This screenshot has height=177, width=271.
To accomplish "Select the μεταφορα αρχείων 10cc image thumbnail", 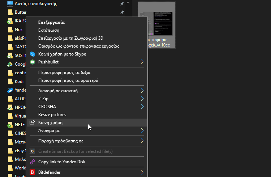I will (x=156, y=25).
